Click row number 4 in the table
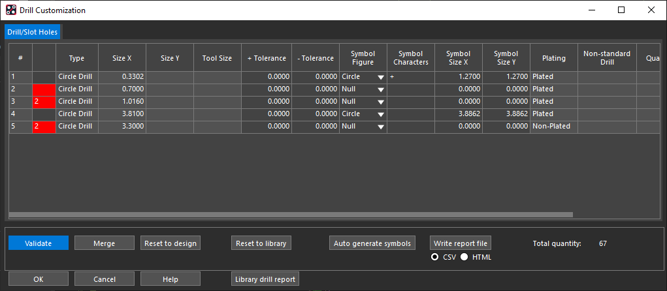 pyautogui.click(x=20, y=114)
